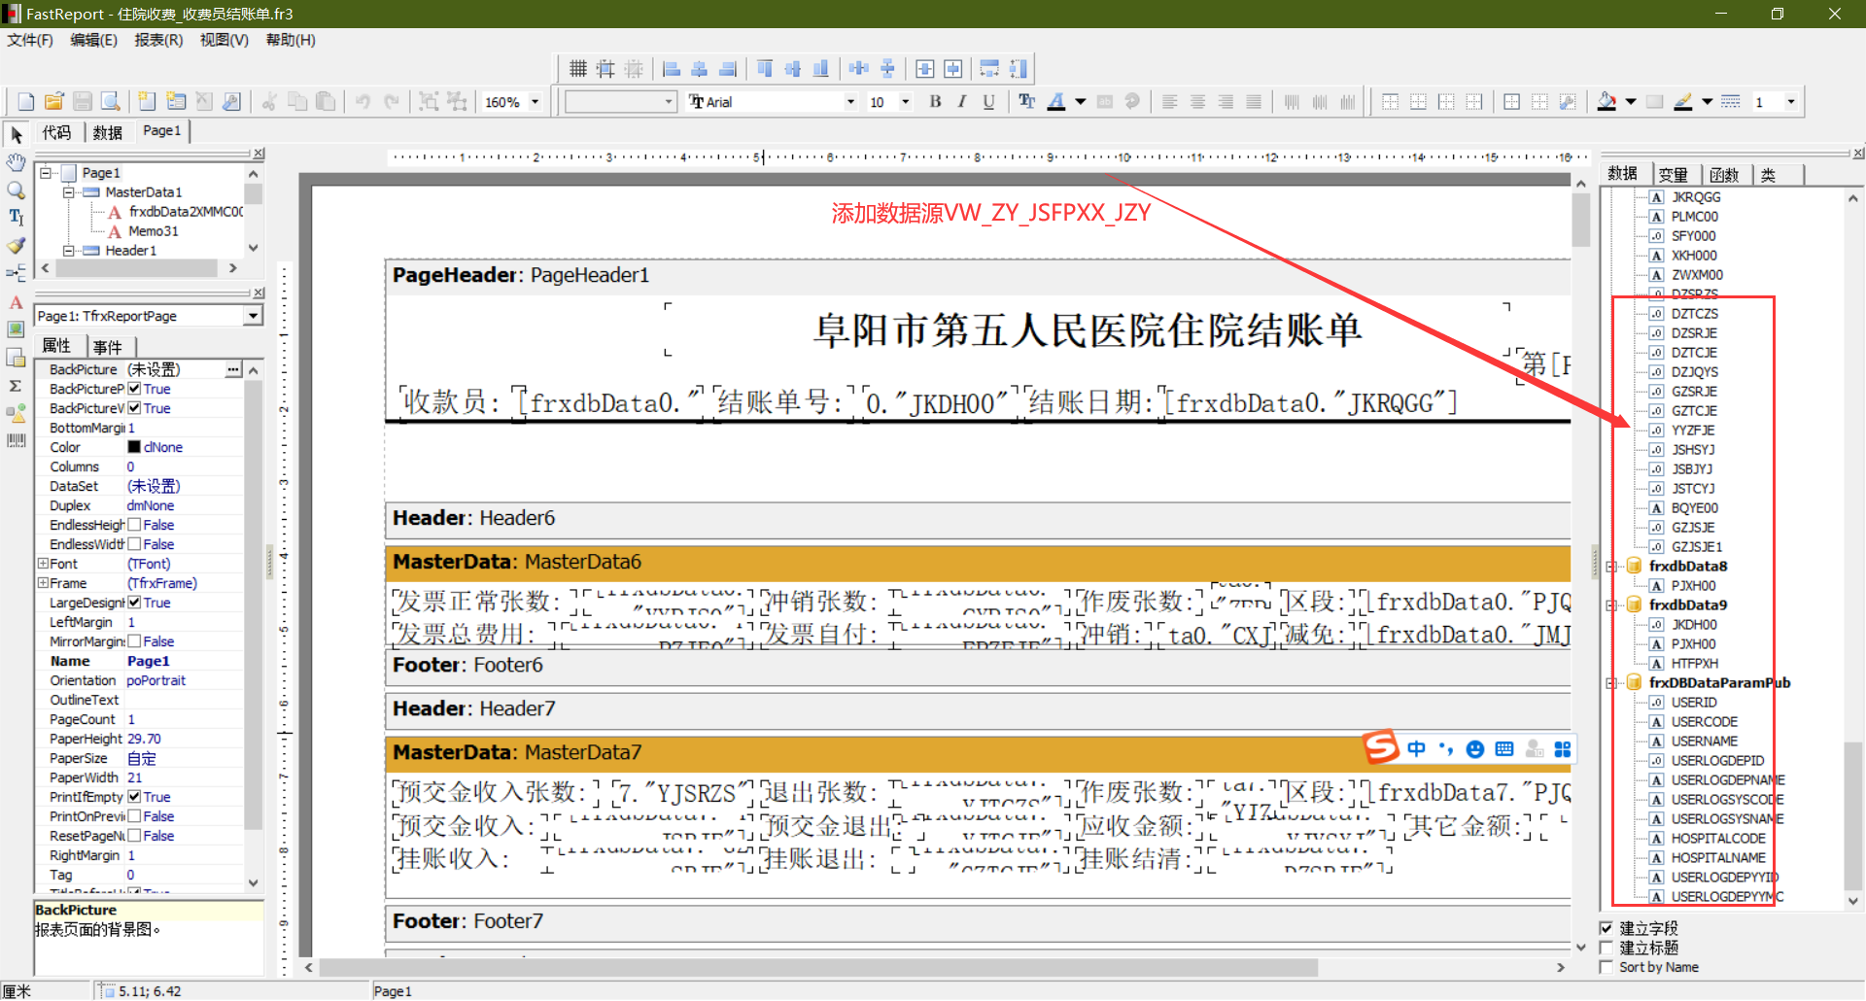This screenshot has width=1866, height=1001.
Task: Select the USERNAME field in data tree
Action: tap(1704, 742)
